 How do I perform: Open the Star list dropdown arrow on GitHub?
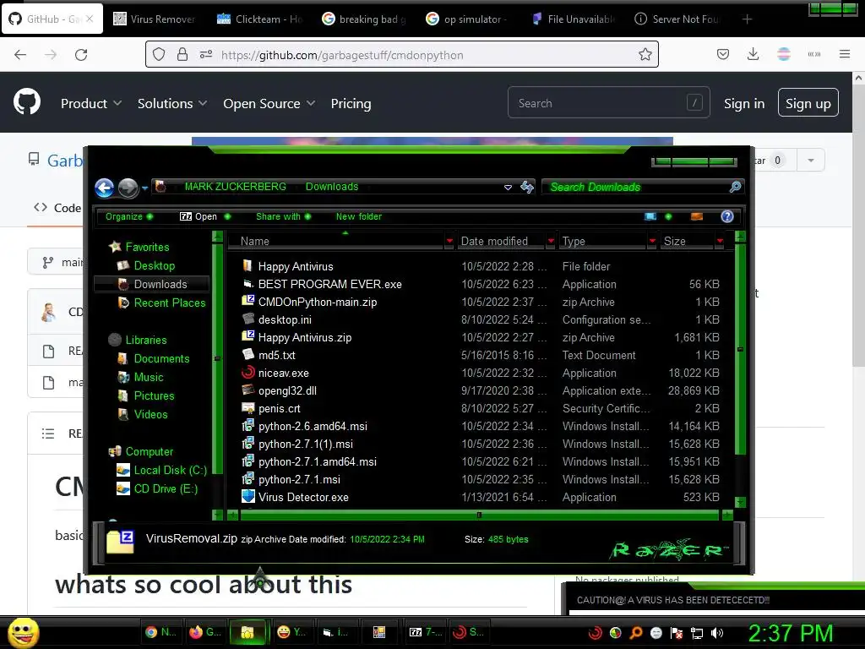pos(810,160)
